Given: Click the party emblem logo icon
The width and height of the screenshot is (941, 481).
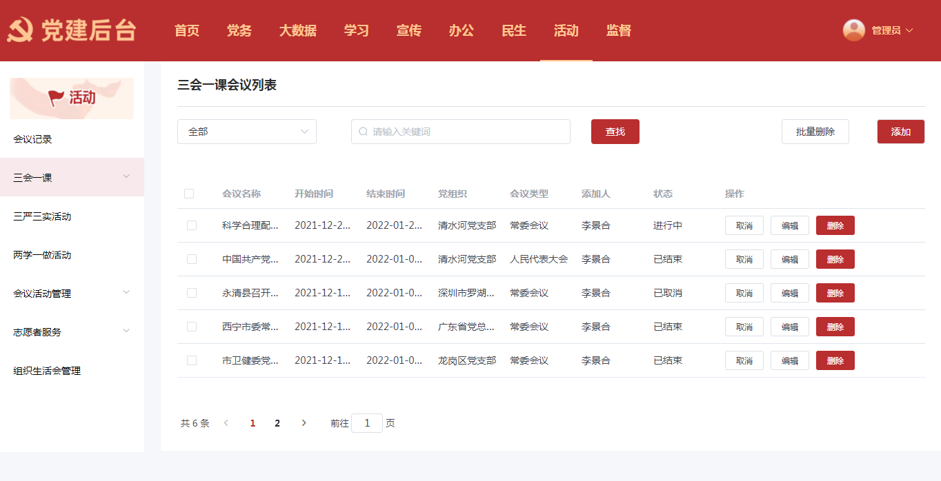Looking at the screenshot, I should pos(21,31).
